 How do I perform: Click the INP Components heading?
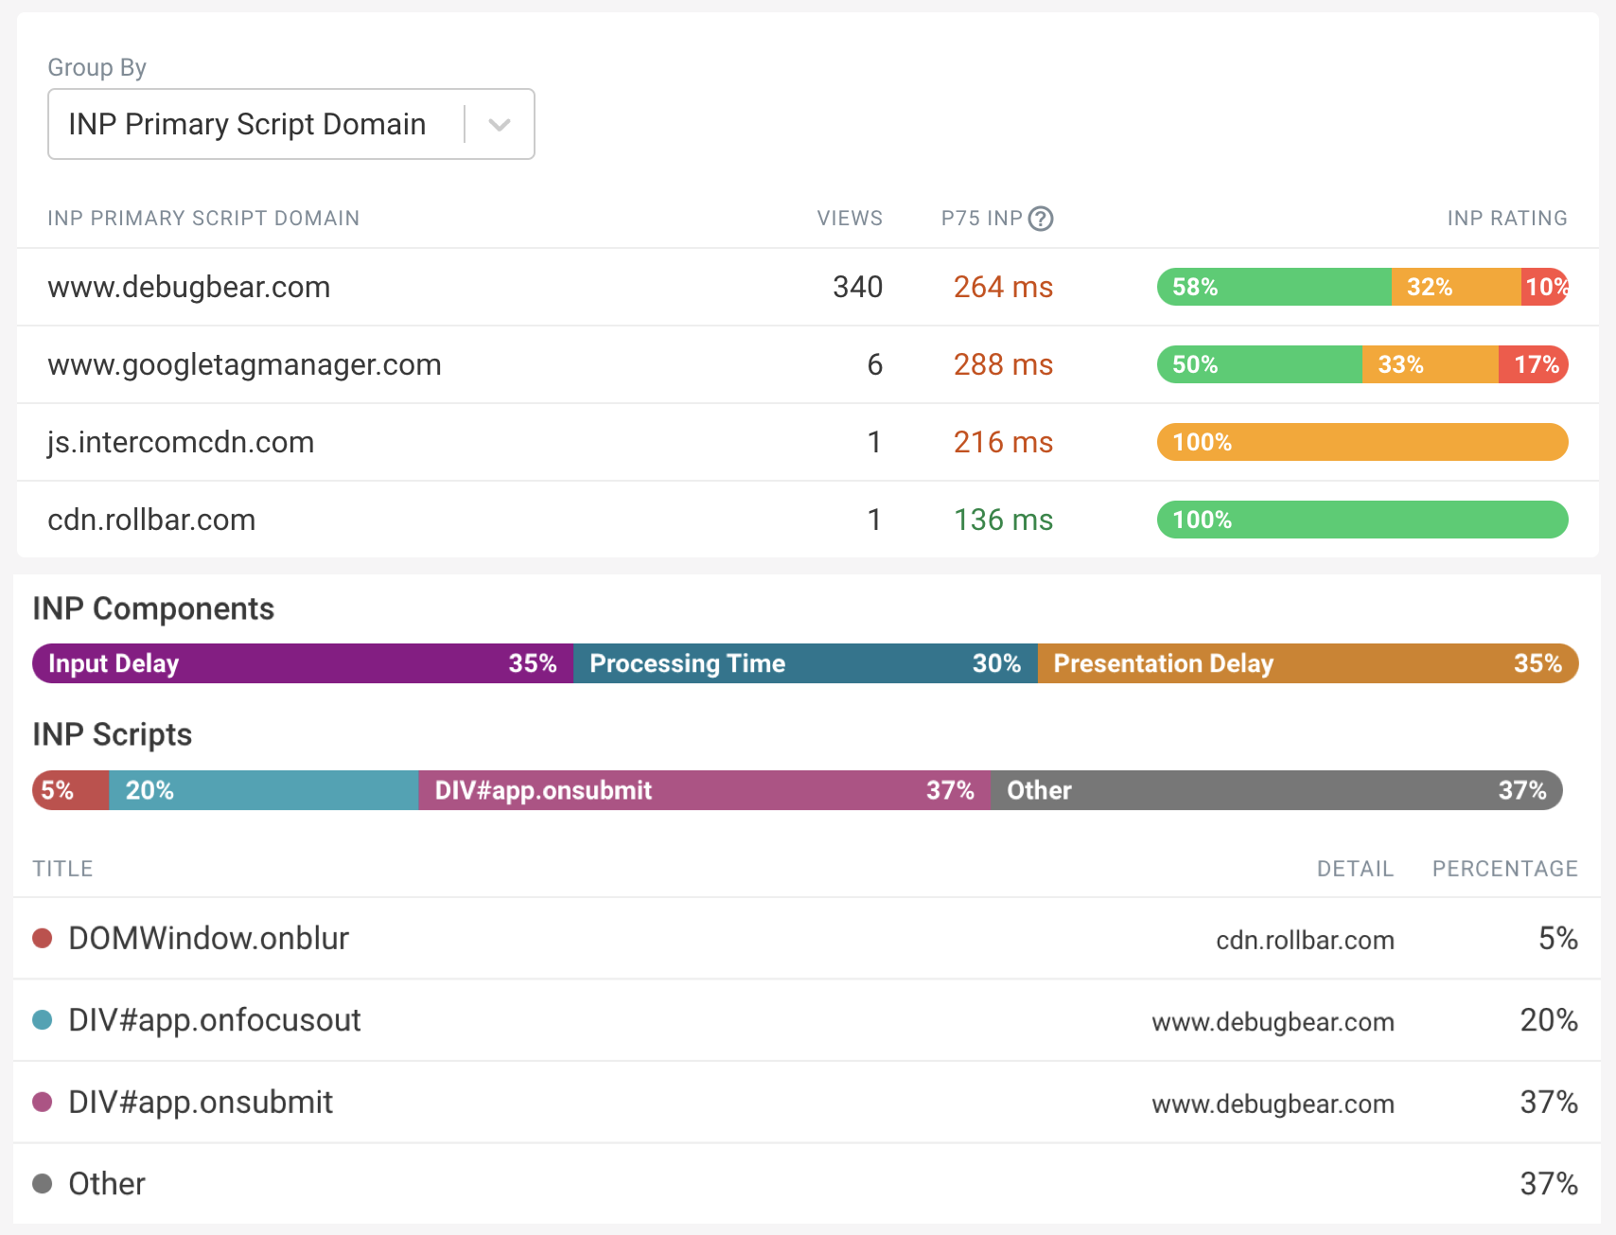click(153, 609)
